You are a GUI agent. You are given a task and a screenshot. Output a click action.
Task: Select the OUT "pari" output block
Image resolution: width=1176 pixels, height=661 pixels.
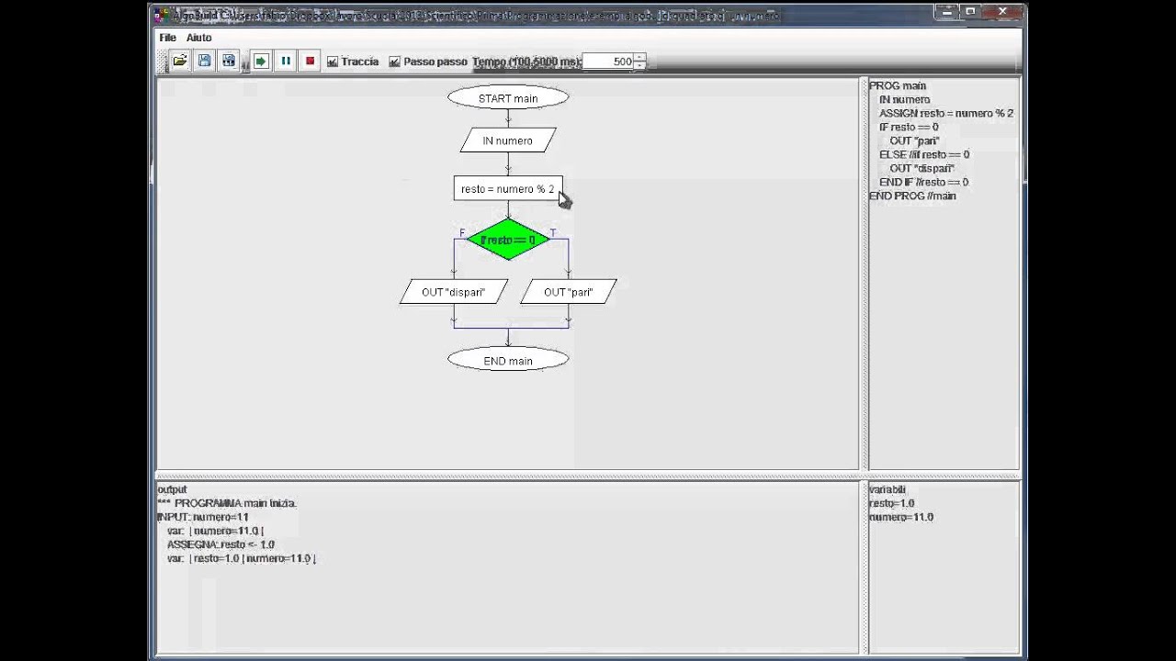point(569,292)
